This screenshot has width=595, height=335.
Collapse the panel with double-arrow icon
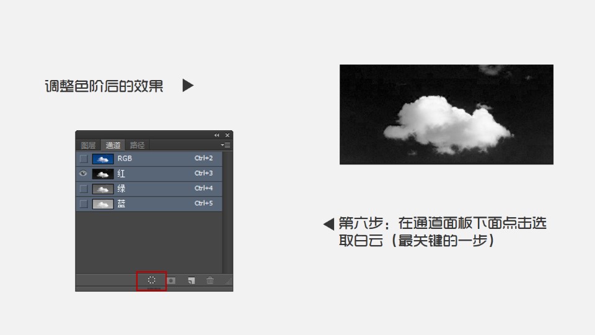217,135
